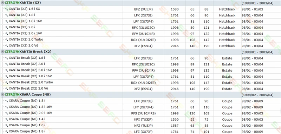The image size is (281, 134).
Task: Select the XANTIA (X2) 3.0 V6 row label
Action: click(24, 46)
